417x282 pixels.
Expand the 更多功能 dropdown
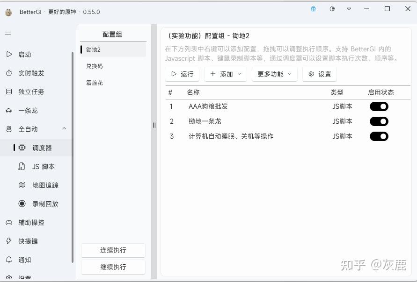pyautogui.click(x=274, y=74)
